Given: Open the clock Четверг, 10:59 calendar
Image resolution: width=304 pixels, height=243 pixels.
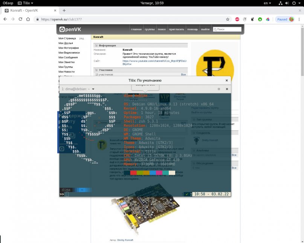Looking at the screenshot, I should pyautogui.click(x=152, y=3).
